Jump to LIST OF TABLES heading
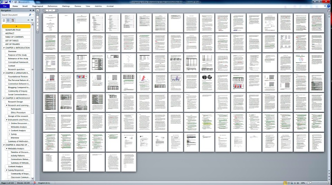Image resolution: width=332 pixels, height=185 pixels. point(12,41)
